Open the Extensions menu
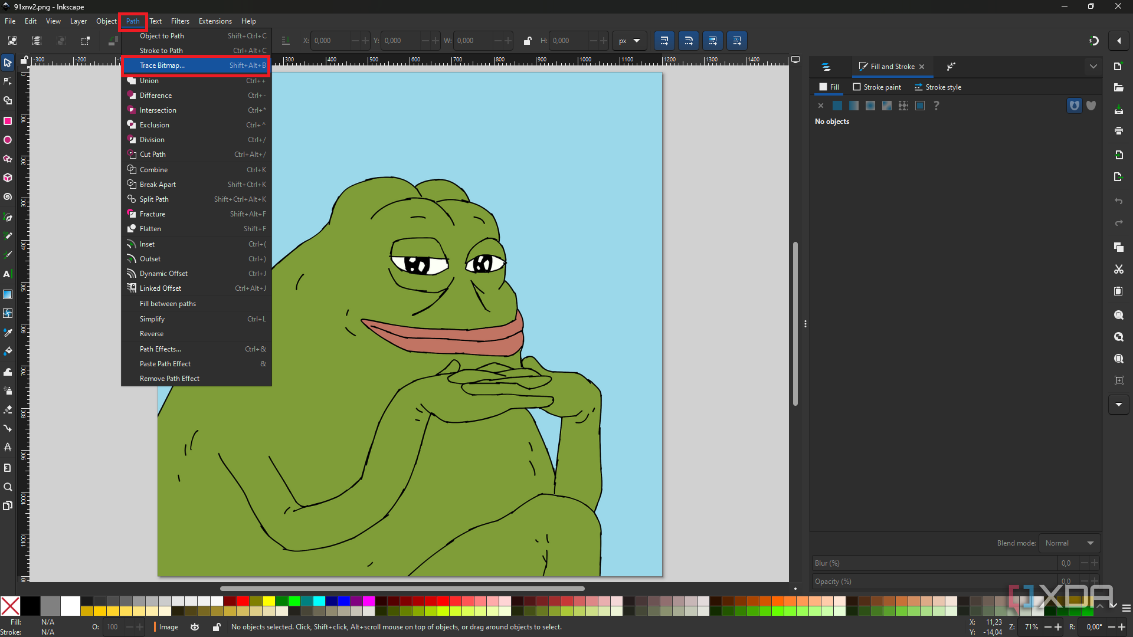Image resolution: width=1133 pixels, height=637 pixels. coord(215,21)
